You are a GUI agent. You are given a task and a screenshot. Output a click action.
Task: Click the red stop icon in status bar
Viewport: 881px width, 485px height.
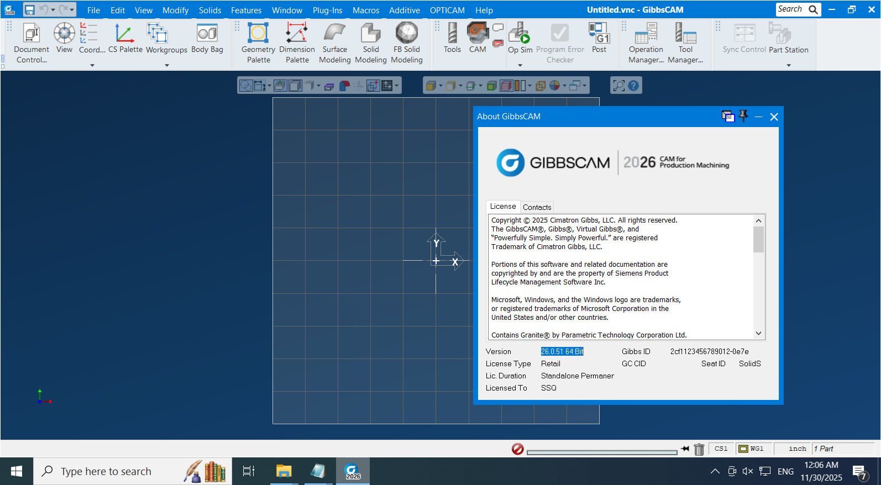518,449
